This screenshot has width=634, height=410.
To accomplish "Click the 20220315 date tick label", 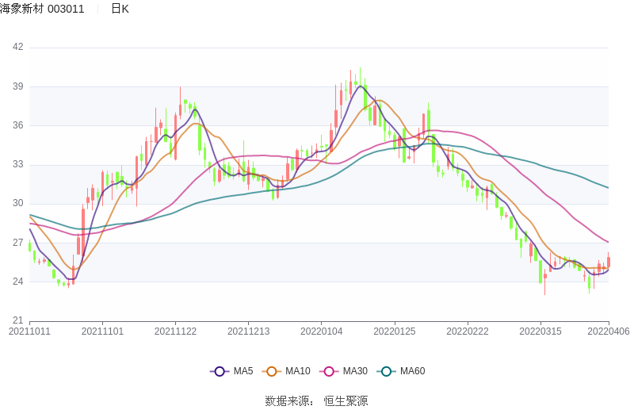I will [540, 331].
